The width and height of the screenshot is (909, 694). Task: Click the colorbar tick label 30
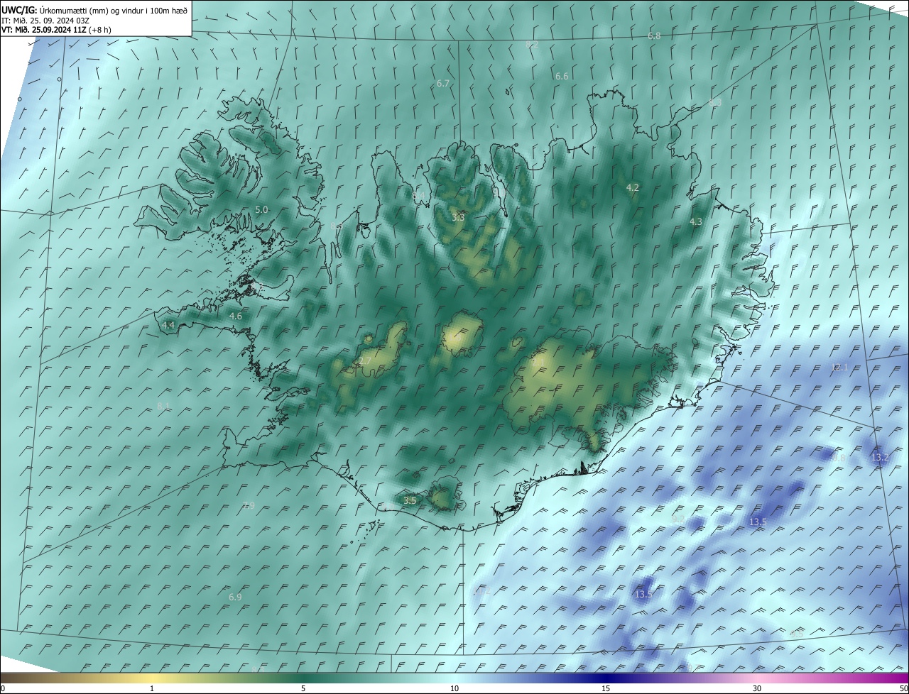click(x=757, y=689)
